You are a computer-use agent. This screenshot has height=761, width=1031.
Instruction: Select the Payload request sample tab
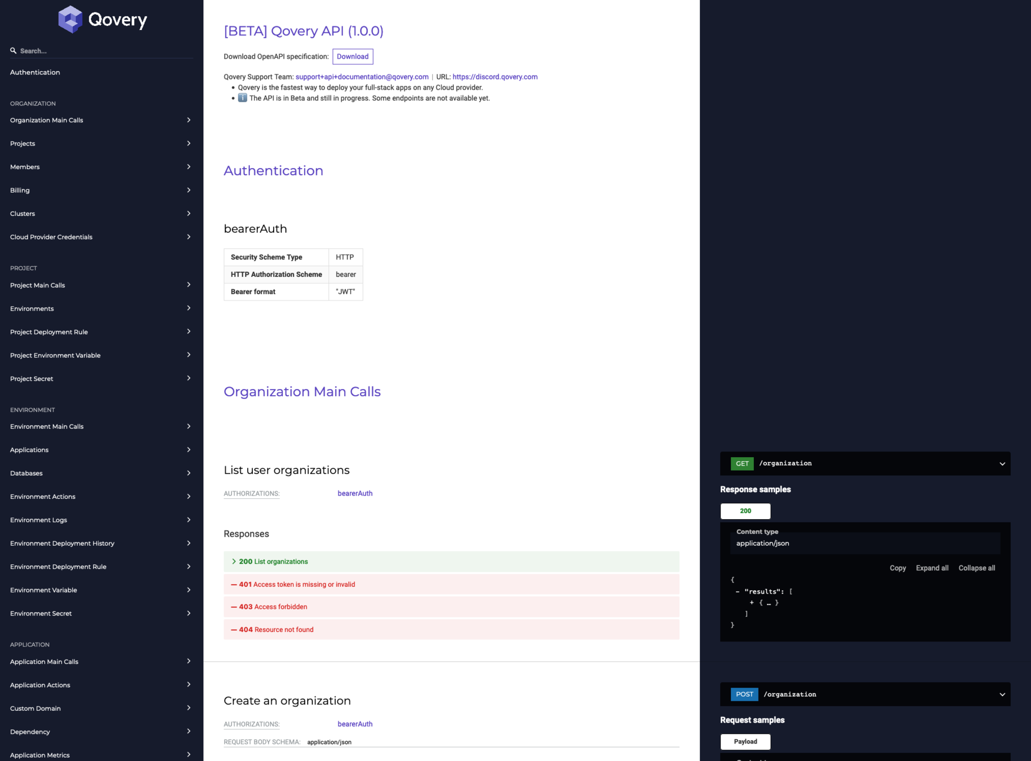click(x=745, y=742)
